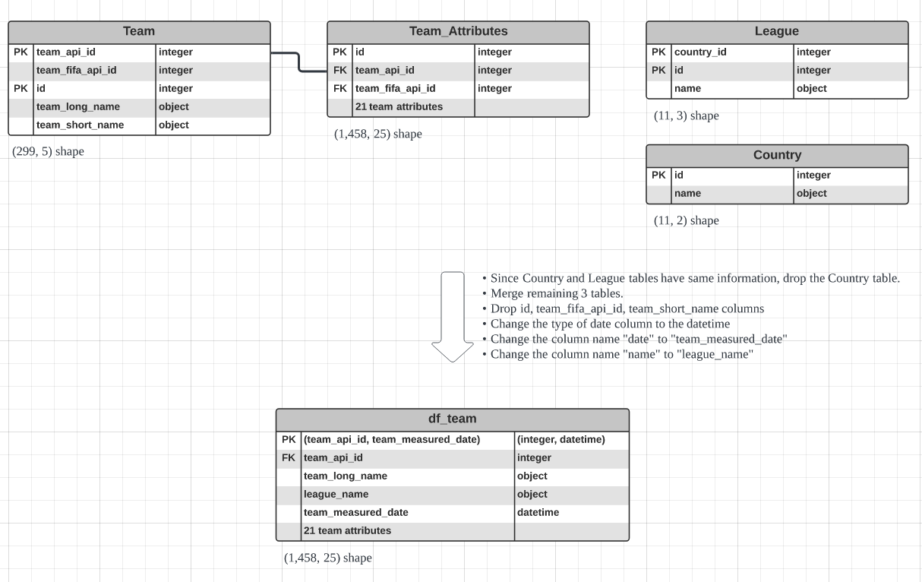Select name row in Country table
Screen dimensions: 922x582
(687, 194)
